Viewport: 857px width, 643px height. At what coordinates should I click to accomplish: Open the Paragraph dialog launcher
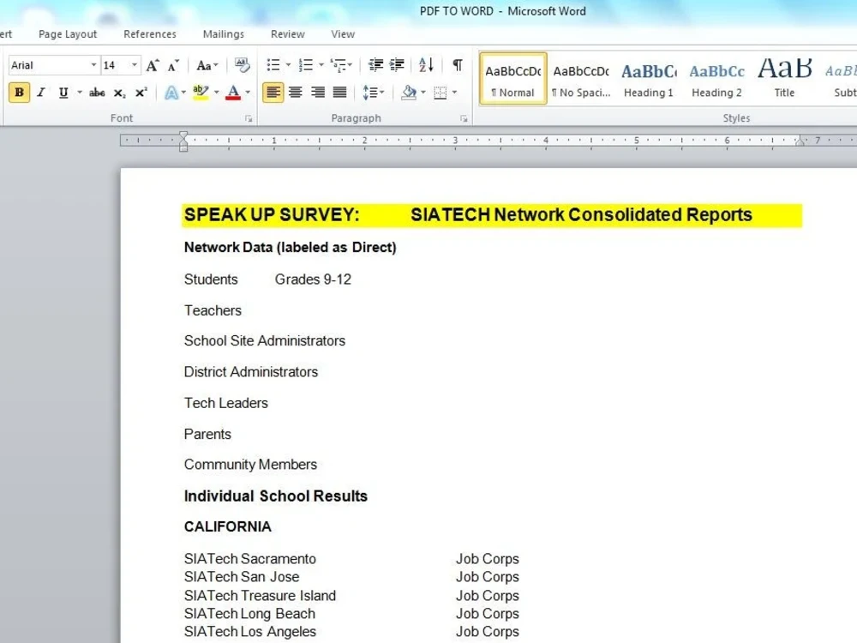tap(464, 118)
